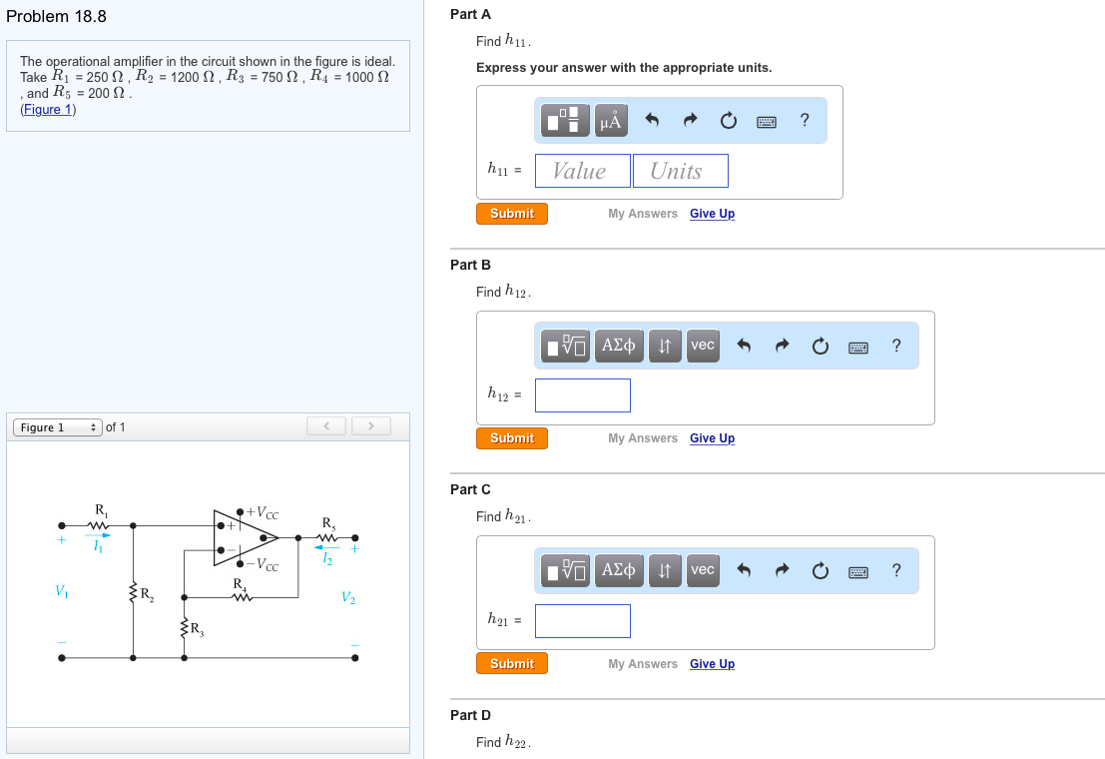Click the next figure chevron
1105x759 pixels.
(x=370, y=425)
